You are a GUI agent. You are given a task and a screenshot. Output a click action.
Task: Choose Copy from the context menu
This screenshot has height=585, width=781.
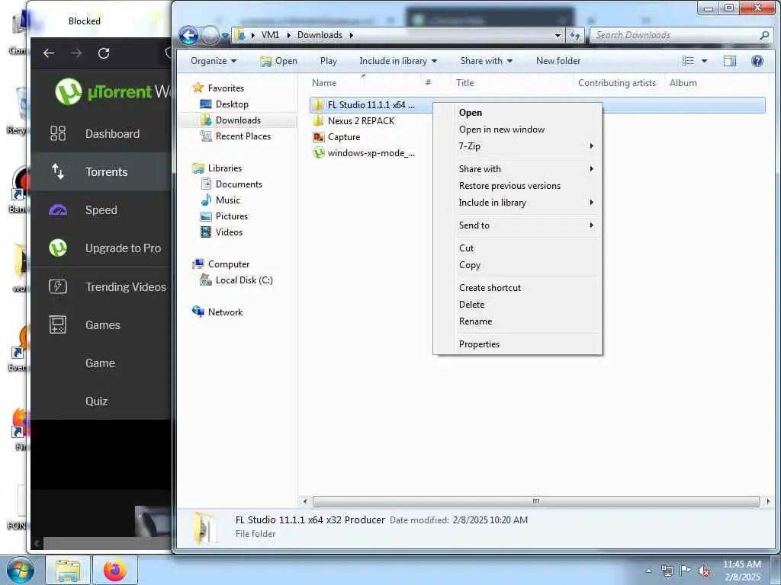click(x=470, y=264)
